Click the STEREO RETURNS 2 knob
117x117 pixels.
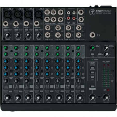(x=106, y=54)
